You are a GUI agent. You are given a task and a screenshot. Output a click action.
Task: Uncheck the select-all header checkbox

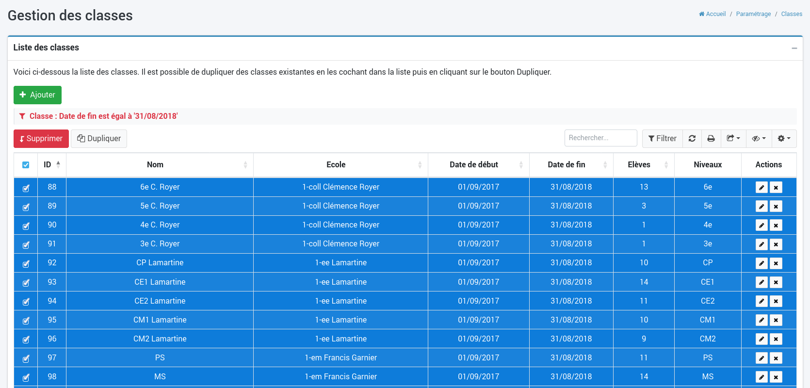(x=26, y=165)
